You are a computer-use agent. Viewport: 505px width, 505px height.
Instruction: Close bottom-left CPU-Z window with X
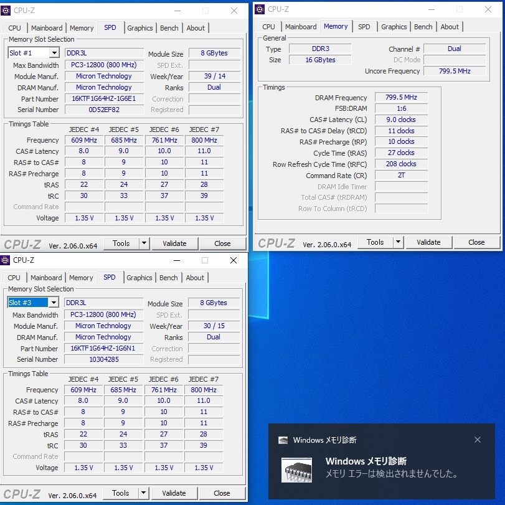pos(234,260)
